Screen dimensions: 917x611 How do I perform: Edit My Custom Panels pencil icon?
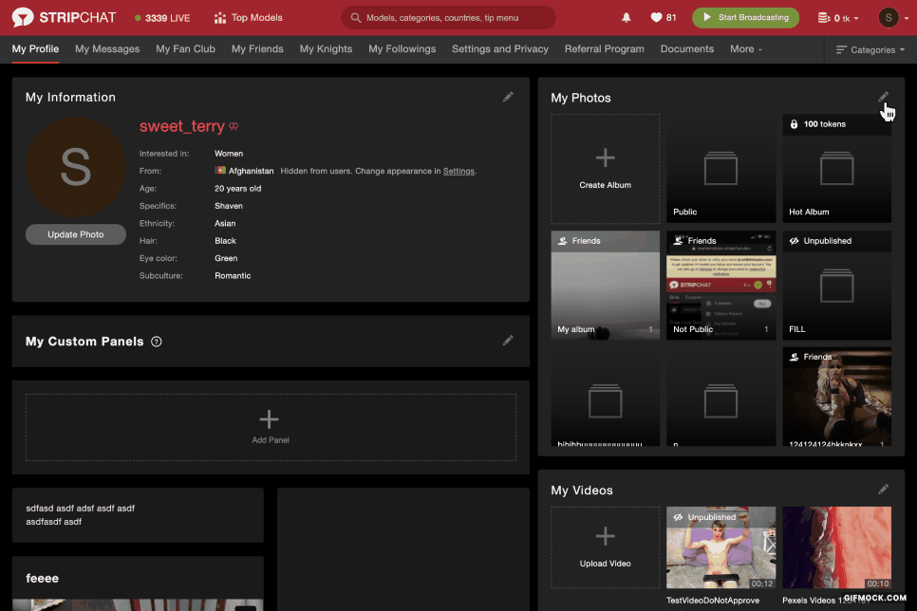pos(508,341)
